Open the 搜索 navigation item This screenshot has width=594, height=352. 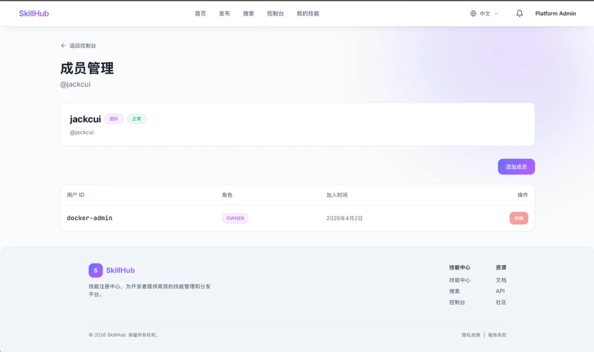click(x=249, y=13)
